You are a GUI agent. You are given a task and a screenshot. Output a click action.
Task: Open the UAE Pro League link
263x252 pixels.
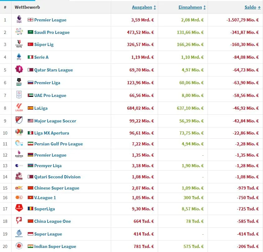tap(50, 95)
